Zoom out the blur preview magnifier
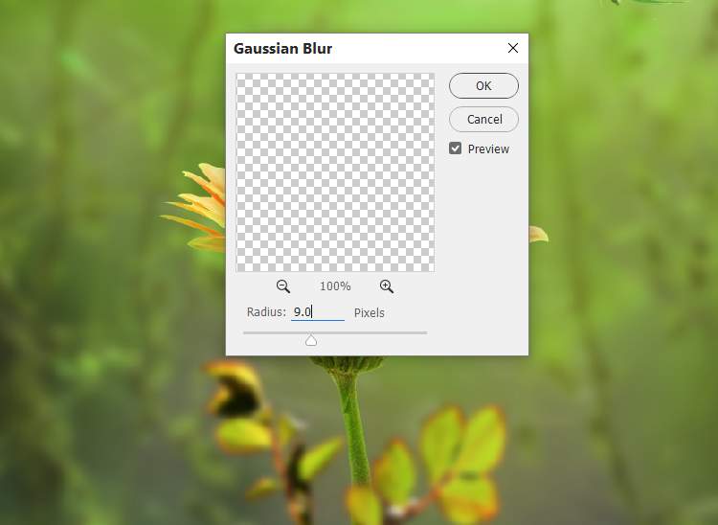 pyautogui.click(x=283, y=286)
